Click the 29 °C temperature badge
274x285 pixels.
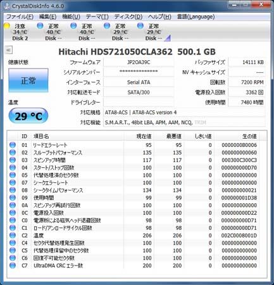click(x=28, y=116)
